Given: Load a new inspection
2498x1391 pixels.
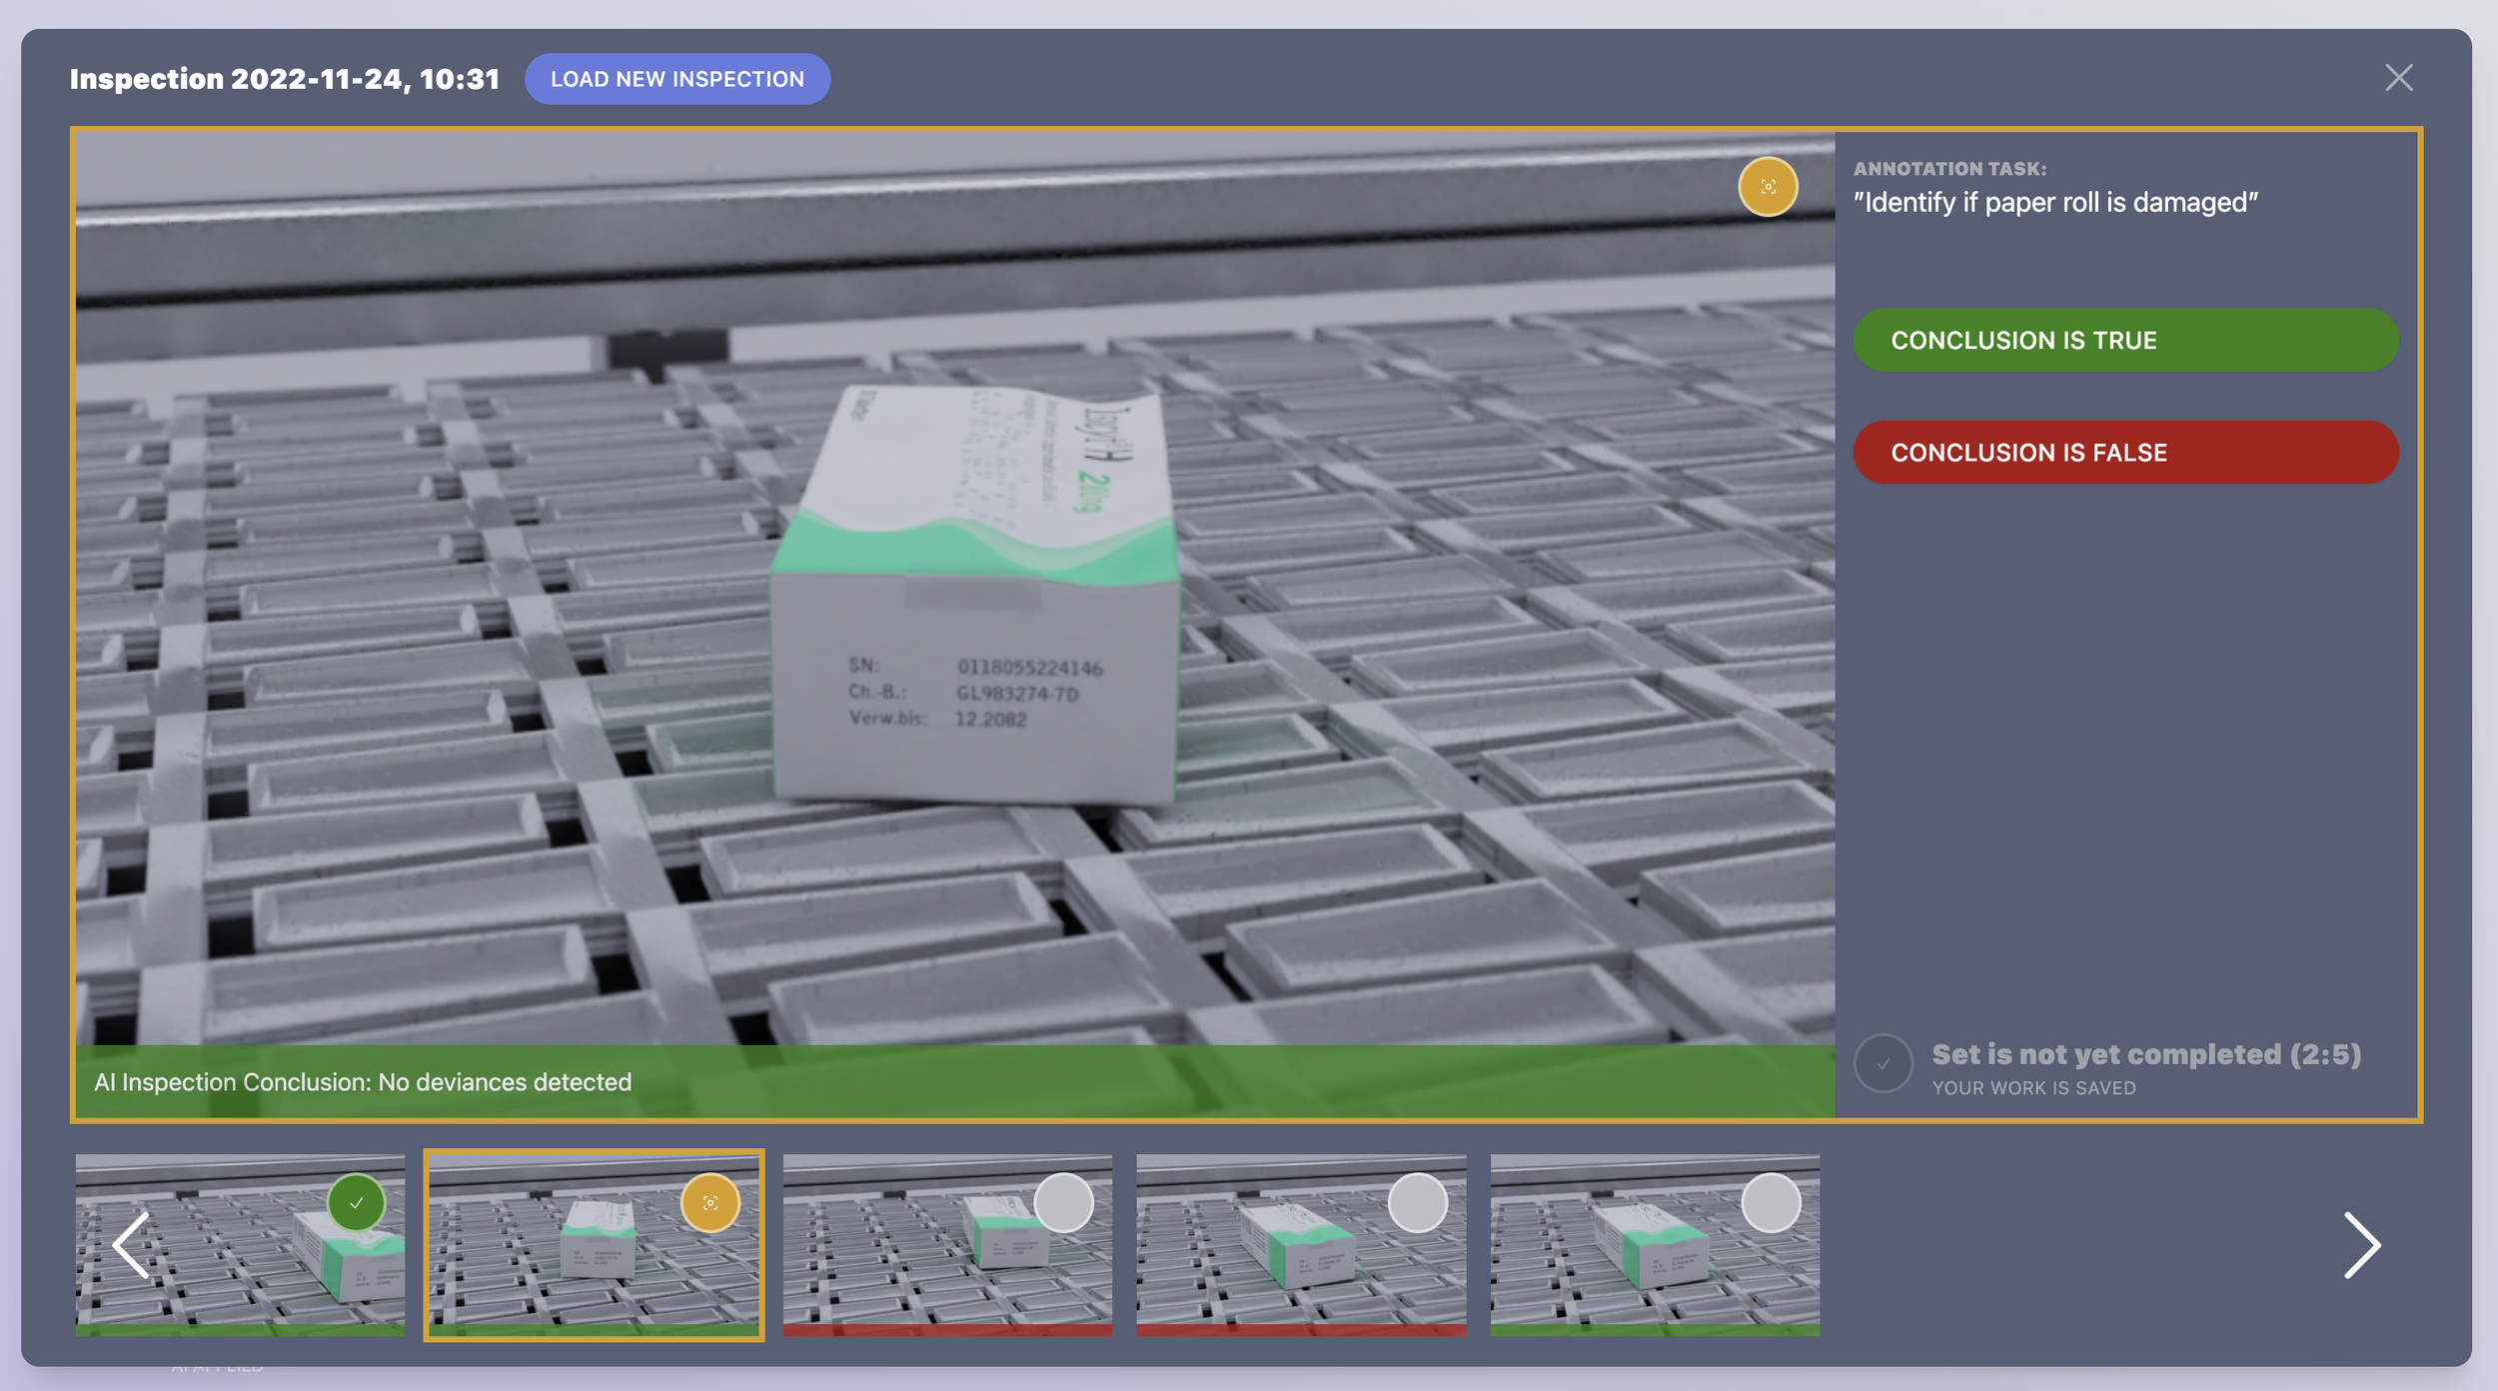Looking at the screenshot, I should [677, 79].
